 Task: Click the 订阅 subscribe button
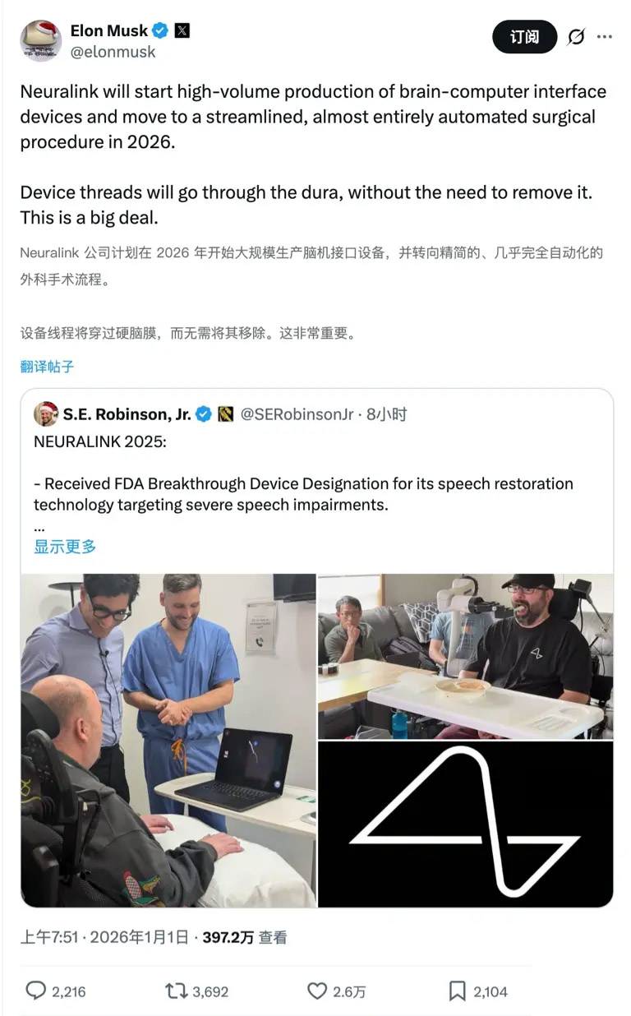tap(525, 37)
